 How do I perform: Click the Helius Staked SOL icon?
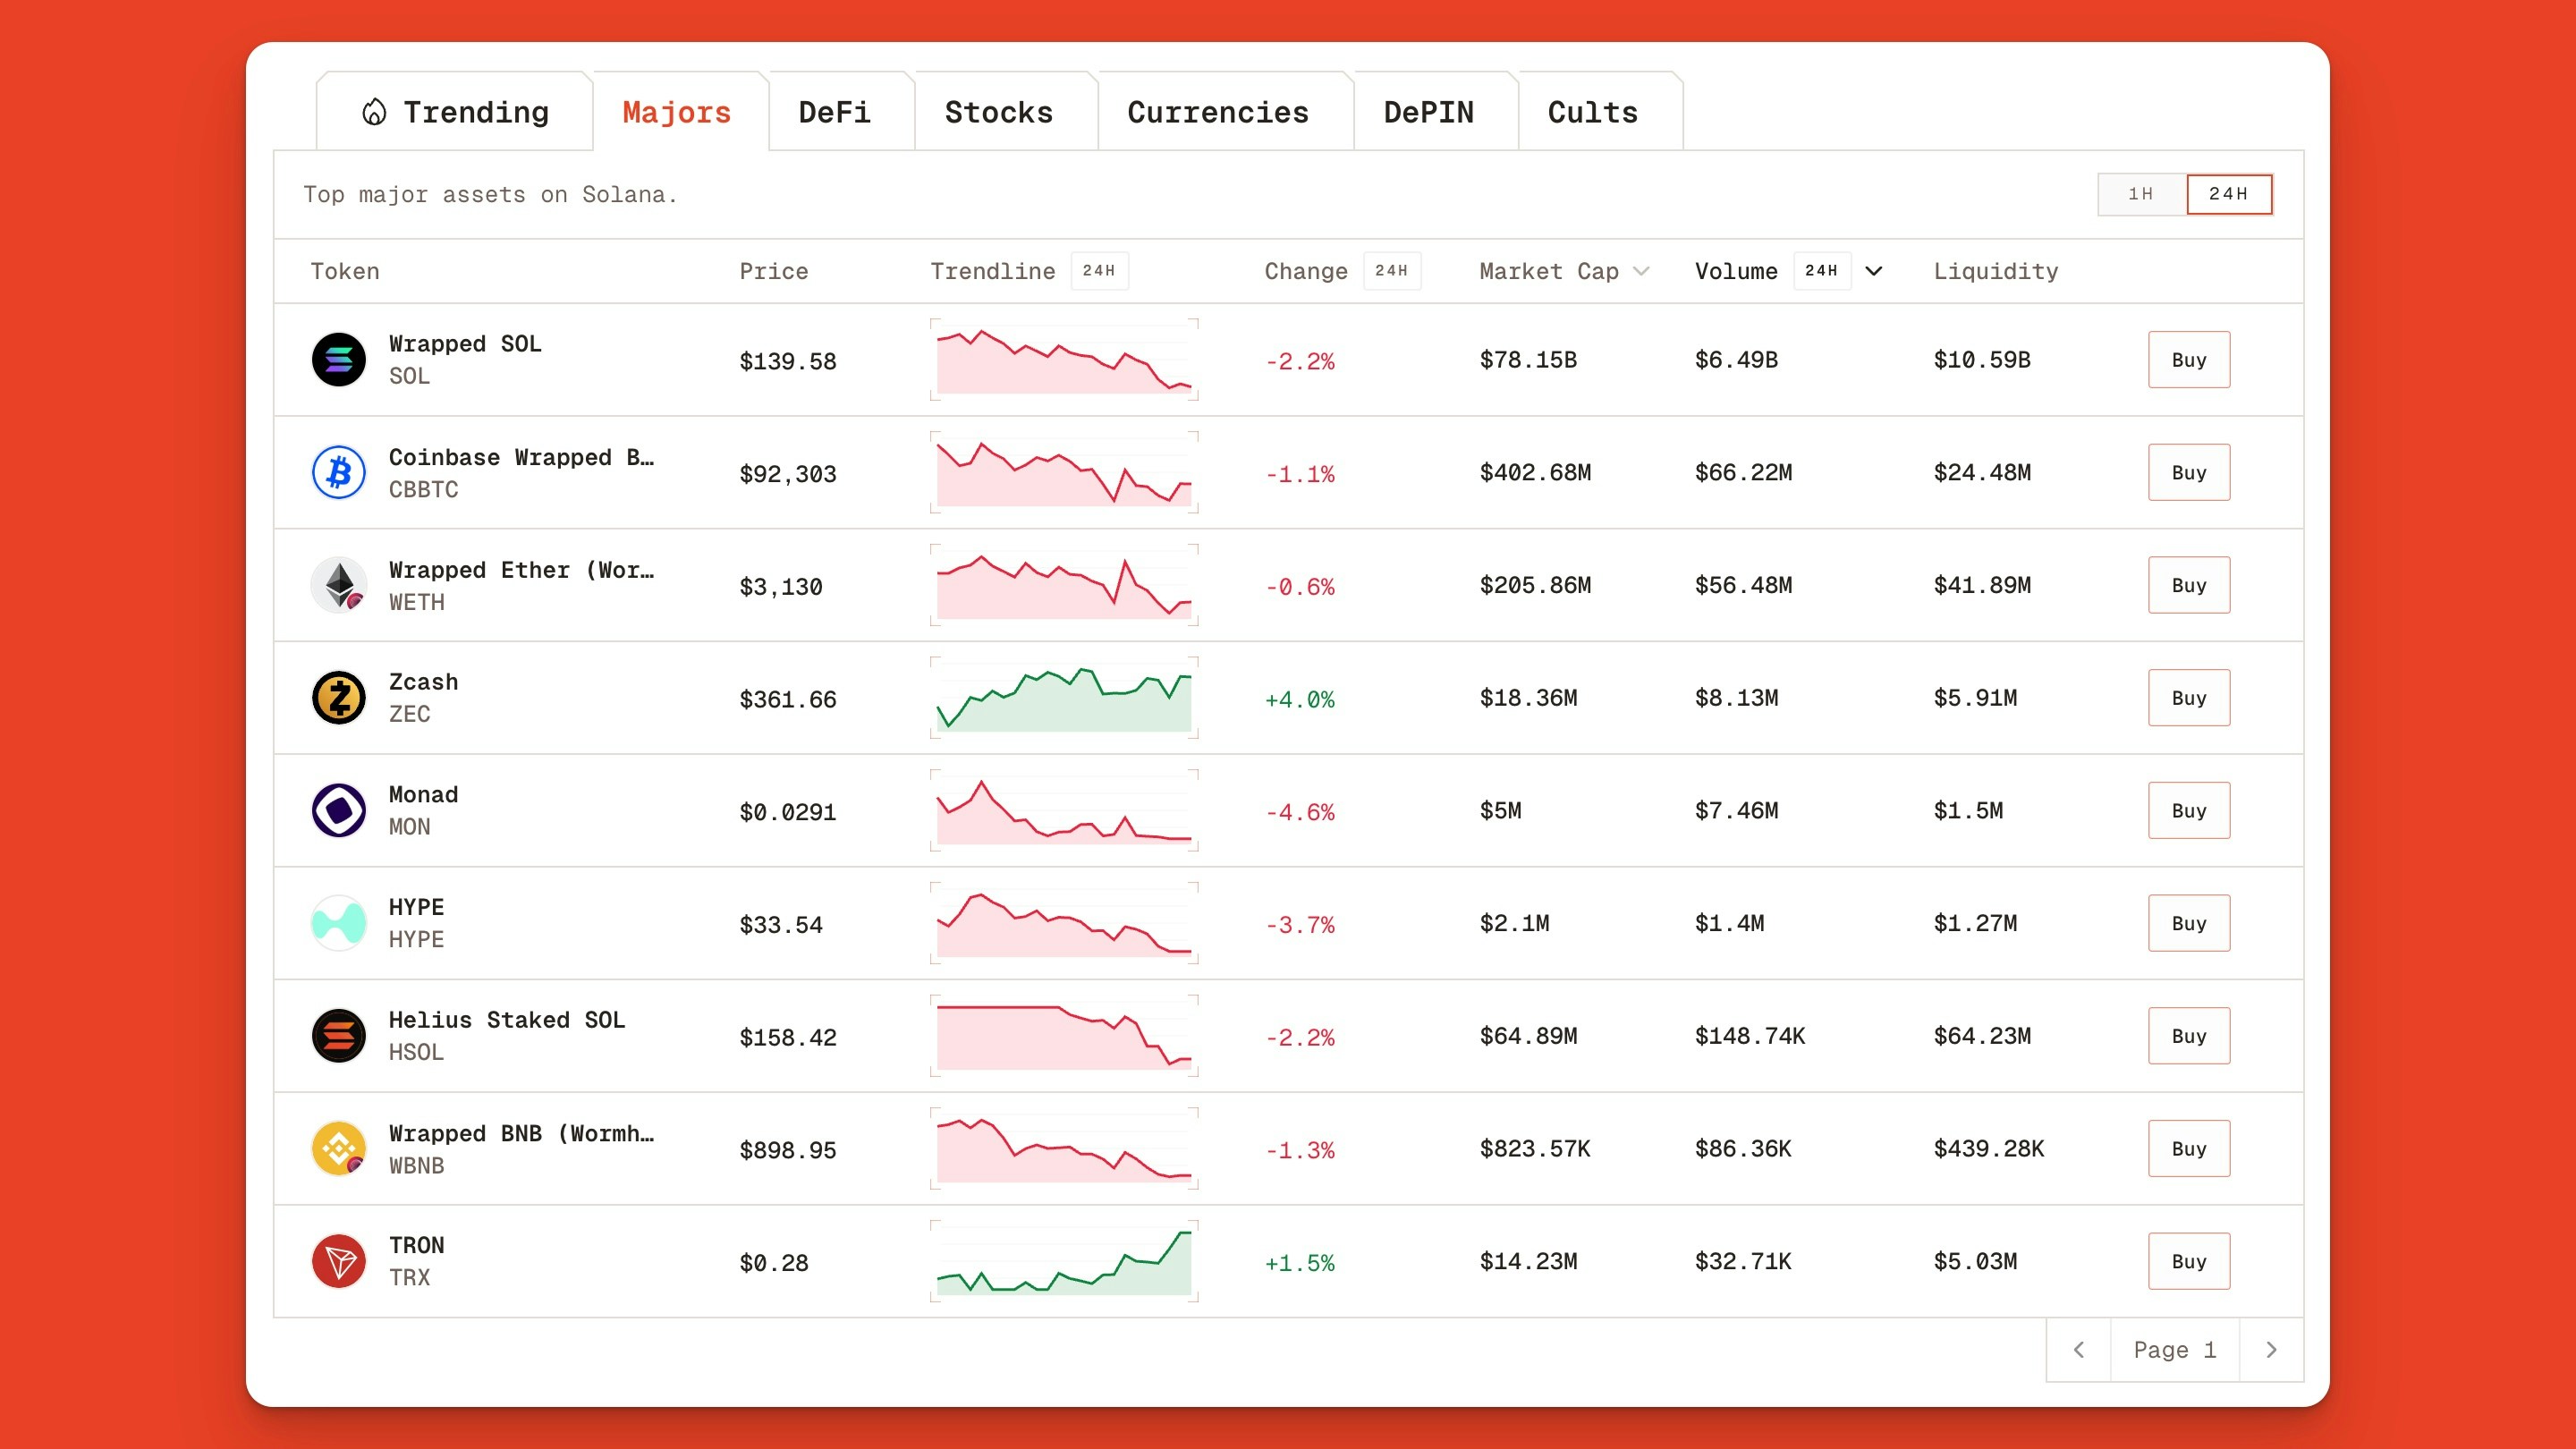339,1035
